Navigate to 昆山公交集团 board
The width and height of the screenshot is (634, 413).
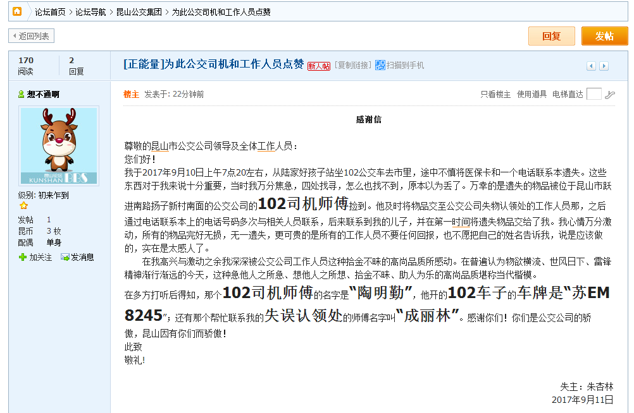(139, 12)
